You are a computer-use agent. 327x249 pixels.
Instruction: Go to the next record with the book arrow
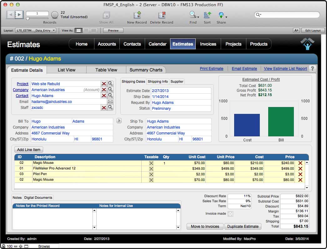click(x=19, y=15)
